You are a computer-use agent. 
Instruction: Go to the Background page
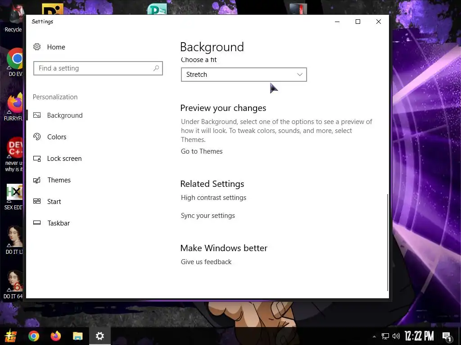pyautogui.click(x=65, y=115)
